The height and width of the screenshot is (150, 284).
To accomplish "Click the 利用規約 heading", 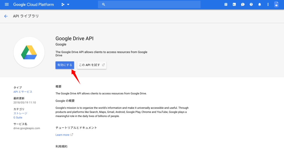I will click(61, 146).
